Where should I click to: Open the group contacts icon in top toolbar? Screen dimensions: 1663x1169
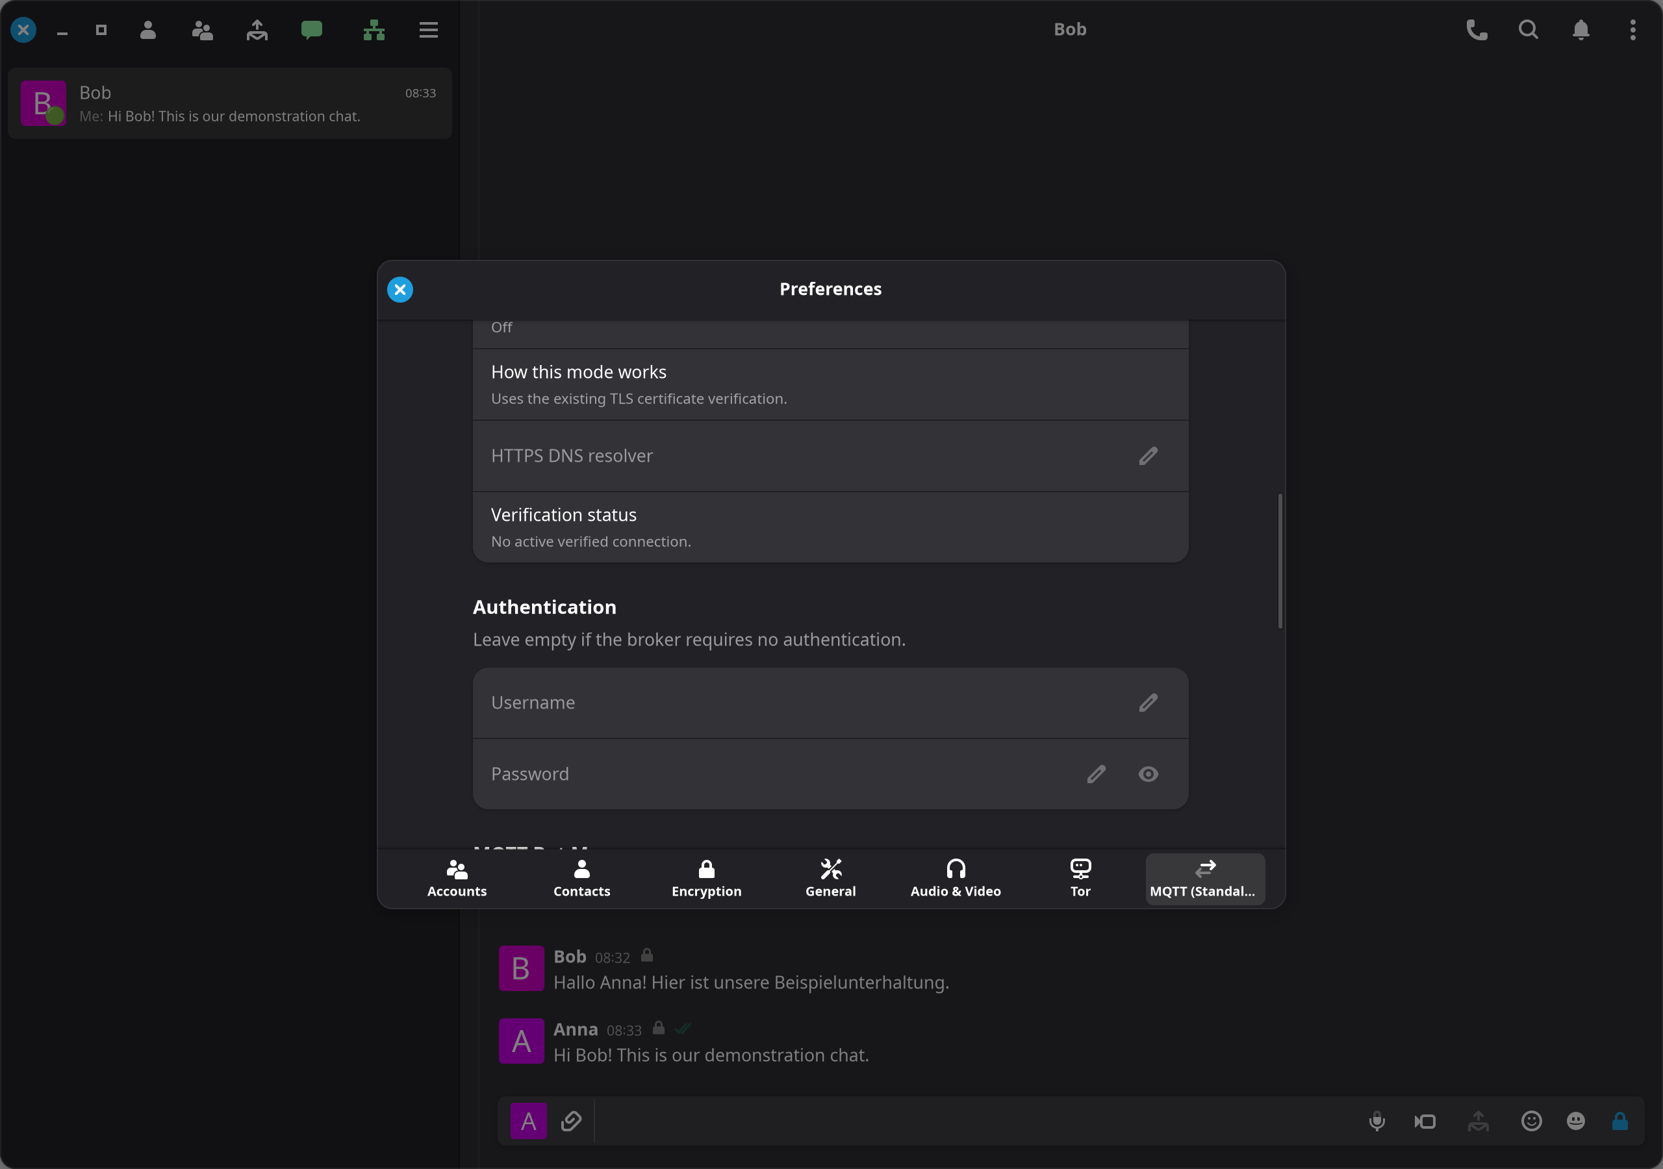point(202,30)
